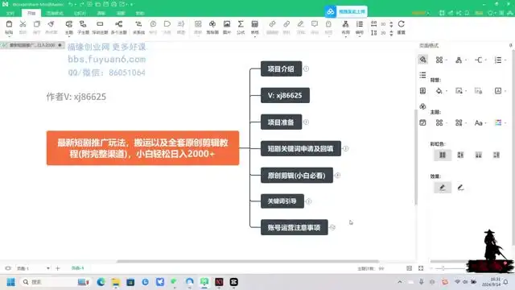Screen dimensions: 515x290
Task: Select the 账号运营注意事项 topic node
Action: (295, 227)
